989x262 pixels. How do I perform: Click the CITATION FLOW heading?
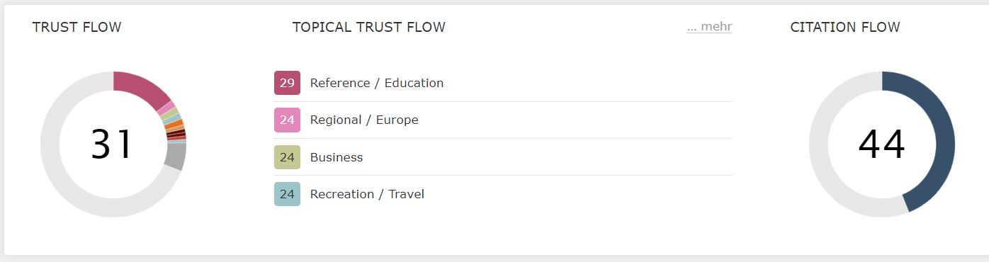[844, 27]
